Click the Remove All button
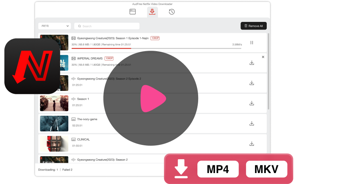This screenshot has height=184, width=343. [254, 26]
